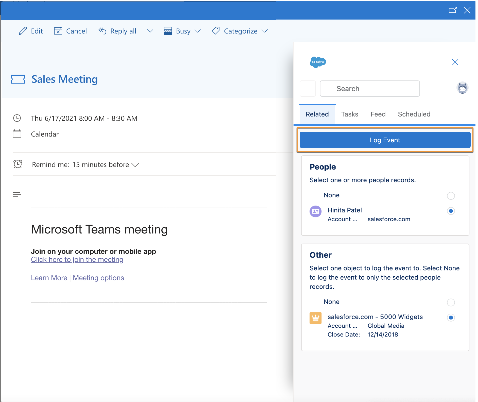Viewport: 478px width, 402px height.
Task: Click the Edit pencil icon
Action: click(23, 31)
